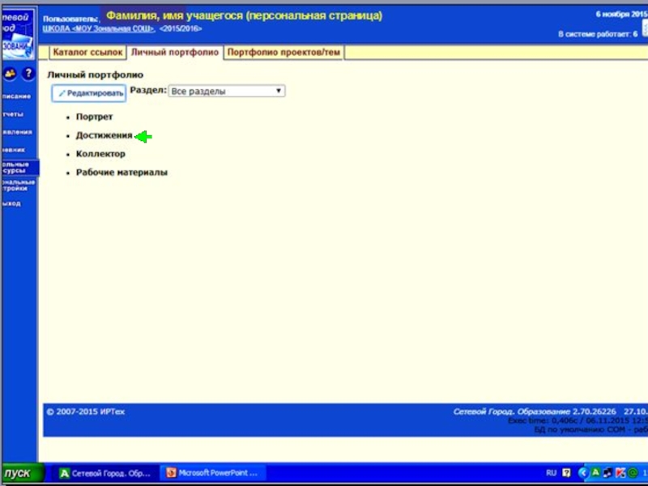Open the Портрет section
Screen dimensions: 648x486
click(x=94, y=117)
